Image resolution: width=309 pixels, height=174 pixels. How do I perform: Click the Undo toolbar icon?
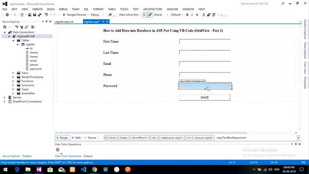[46, 15]
